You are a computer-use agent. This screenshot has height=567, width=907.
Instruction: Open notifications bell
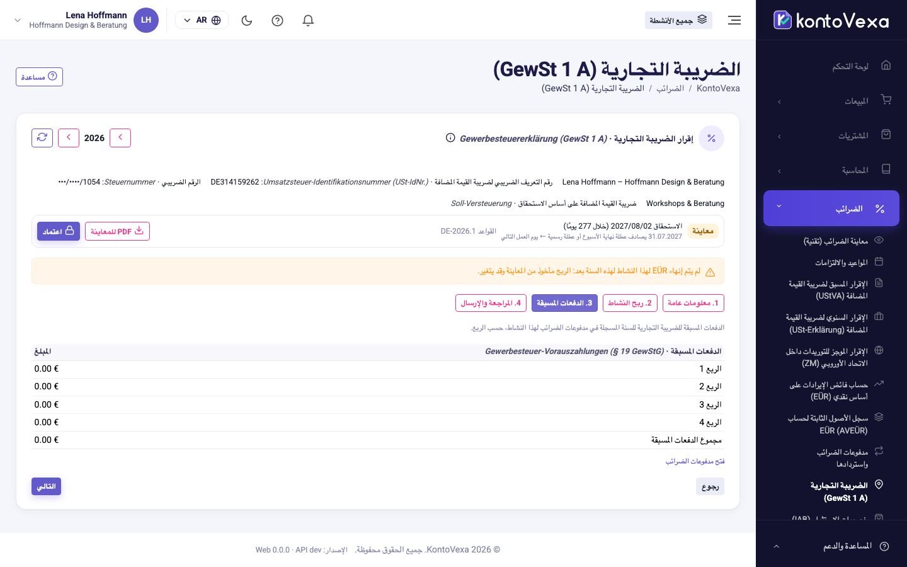coord(308,20)
